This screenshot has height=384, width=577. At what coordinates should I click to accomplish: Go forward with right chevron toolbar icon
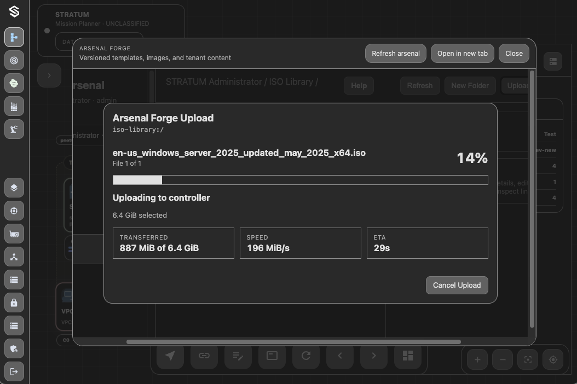[374, 356]
